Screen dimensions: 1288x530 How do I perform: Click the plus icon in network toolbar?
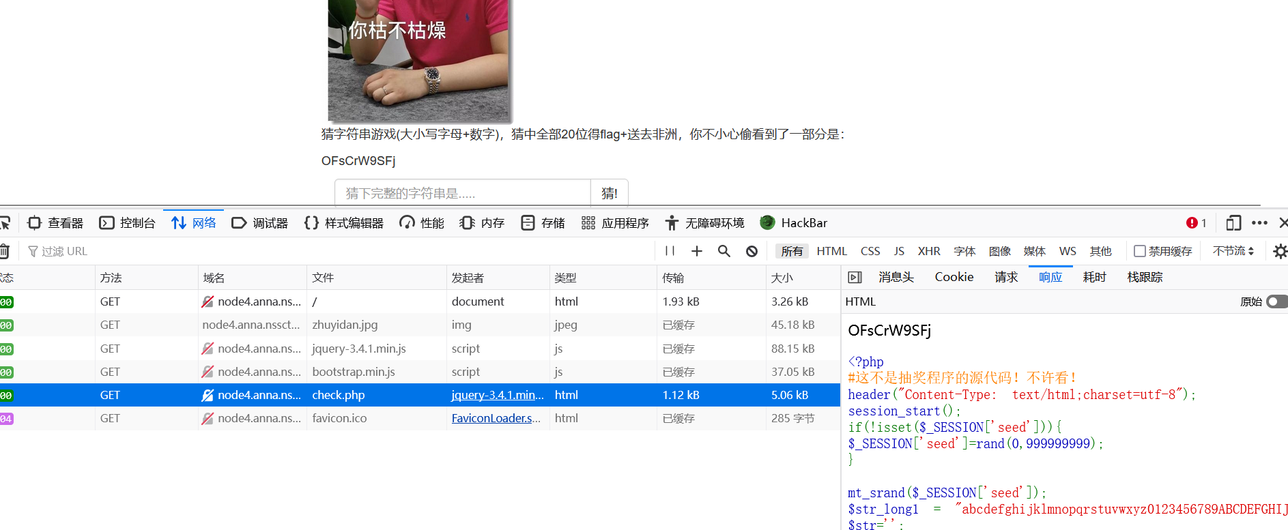click(697, 251)
